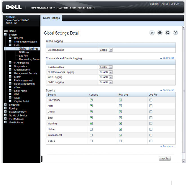Open Statistics/RMON in the tree
The image size is (189, 185).
click(x=18, y=112)
